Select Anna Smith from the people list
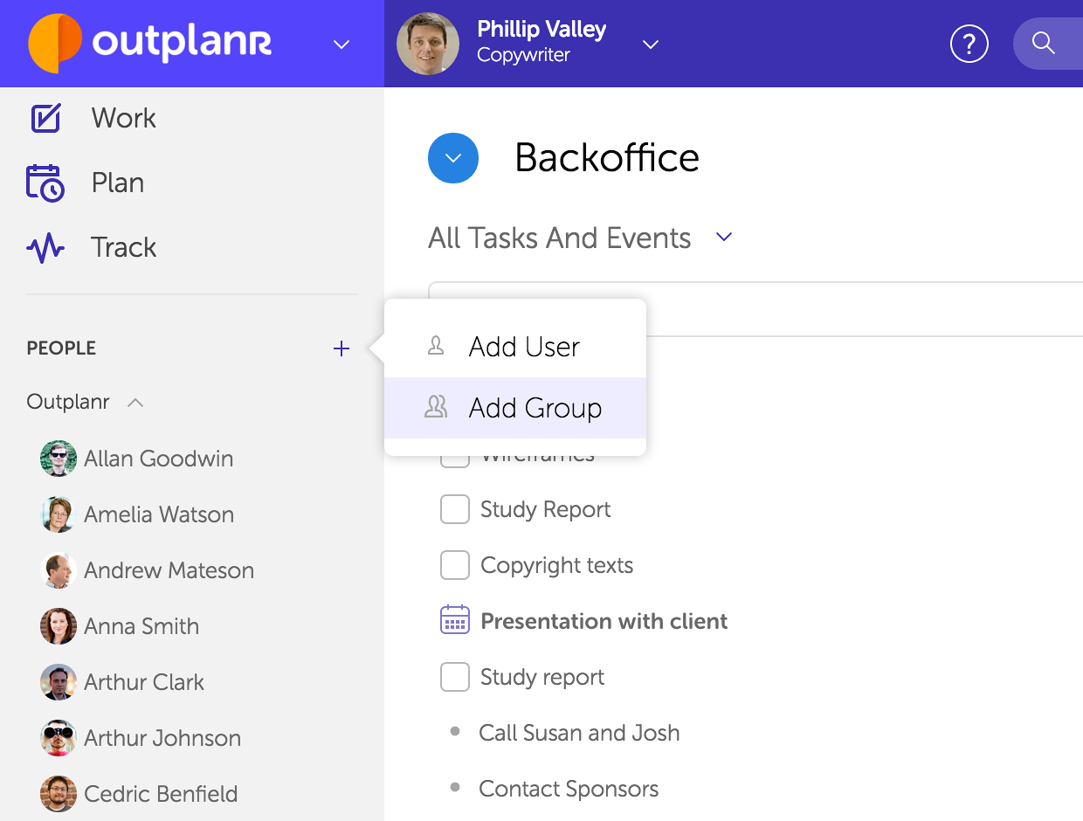The image size is (1083, 821). pyautogui.click(x=141, y=626)
